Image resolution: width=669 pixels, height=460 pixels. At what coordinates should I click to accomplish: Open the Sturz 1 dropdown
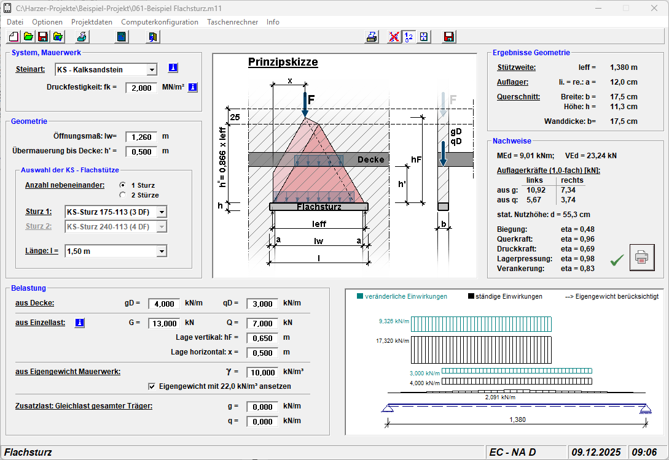pos(162,212)
